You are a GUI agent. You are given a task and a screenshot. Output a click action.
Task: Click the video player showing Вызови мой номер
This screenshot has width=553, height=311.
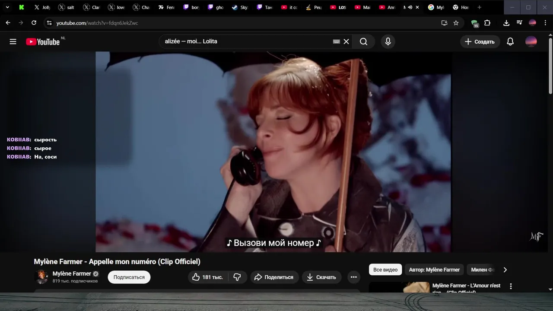coord(273,152)
